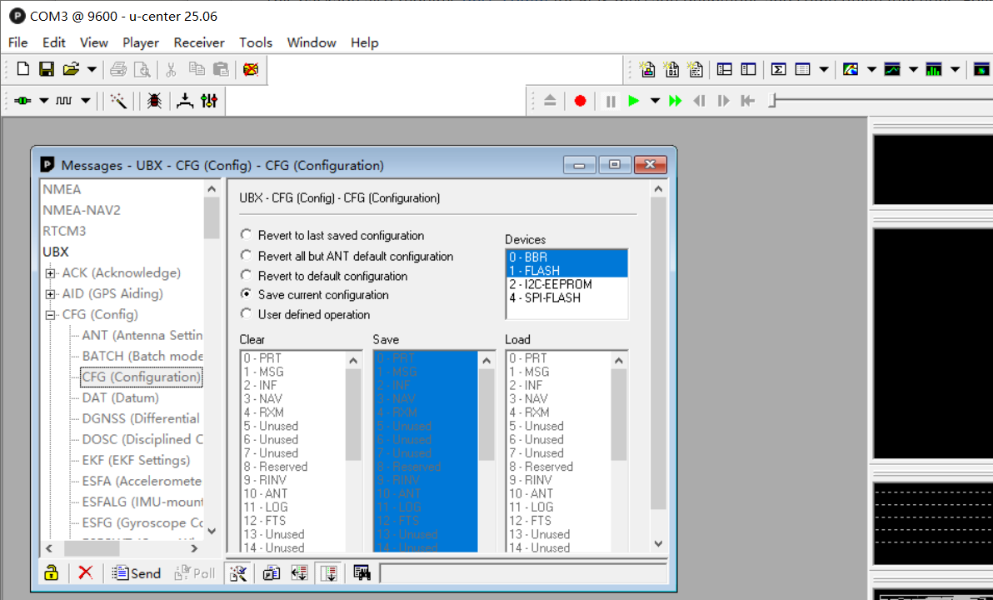Open the messages view icon
This screenshot has width=993, height=600.
[x=725, y=69]
